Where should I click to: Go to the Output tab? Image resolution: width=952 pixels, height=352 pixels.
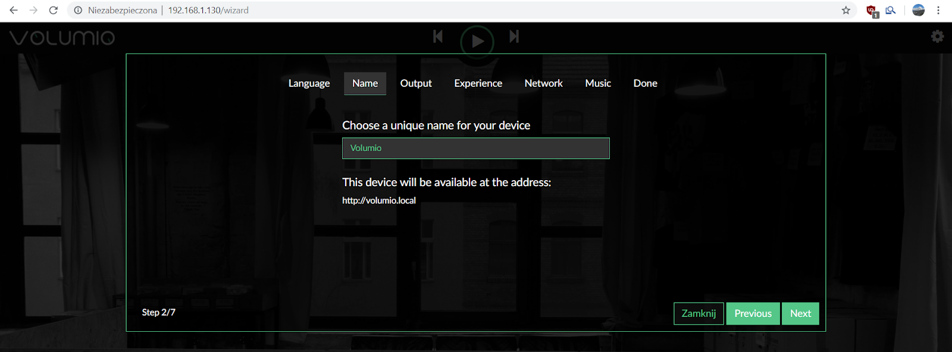click(416, 83)
